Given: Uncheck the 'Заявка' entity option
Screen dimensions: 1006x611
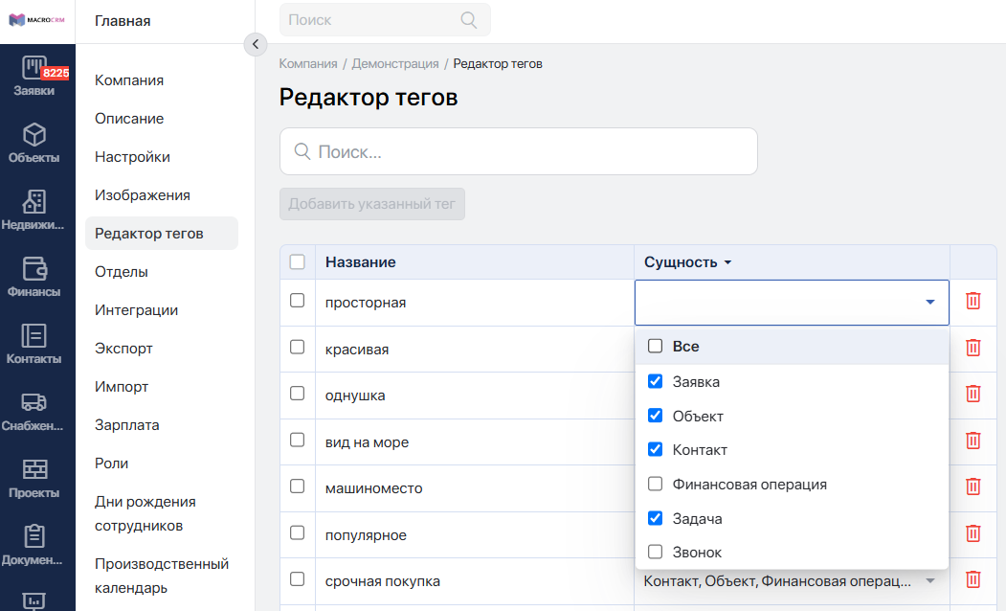Looking at the screenshot, I should (x=655, y=380).
